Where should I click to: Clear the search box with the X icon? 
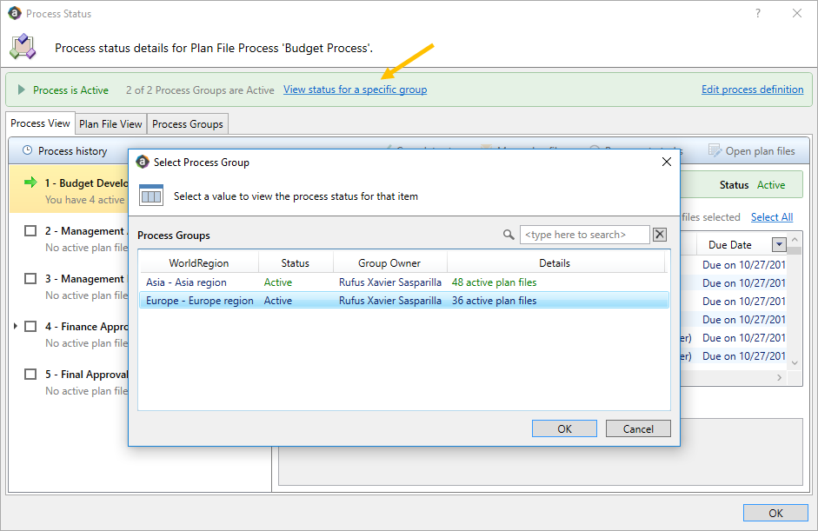click(x=660, y=235)
